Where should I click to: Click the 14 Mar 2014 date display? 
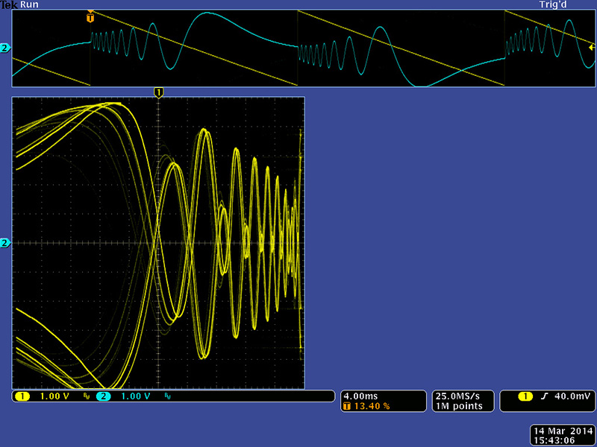coord(560,431)
